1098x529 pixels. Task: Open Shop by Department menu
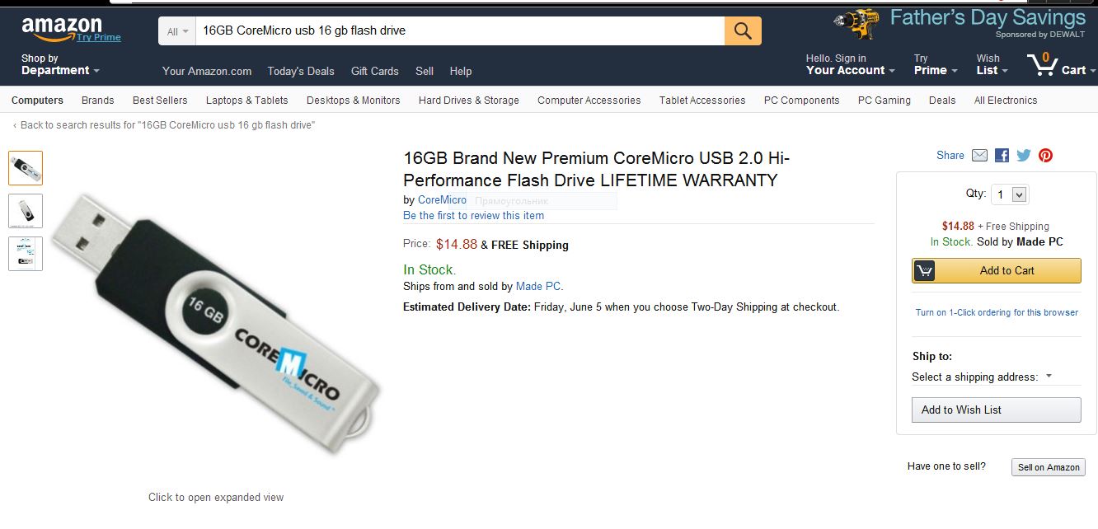tap(60, 65)
